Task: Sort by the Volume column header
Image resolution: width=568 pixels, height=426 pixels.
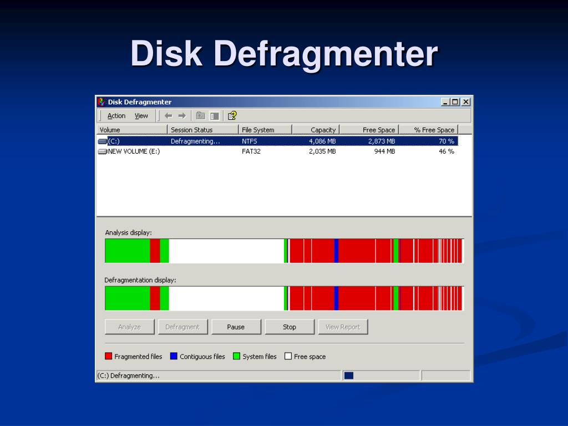Action: pyautogui.click(x=132, y=130)
